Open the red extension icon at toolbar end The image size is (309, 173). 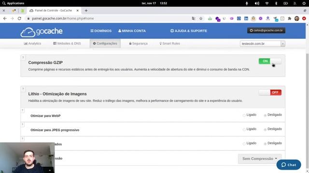coord(304,18)
